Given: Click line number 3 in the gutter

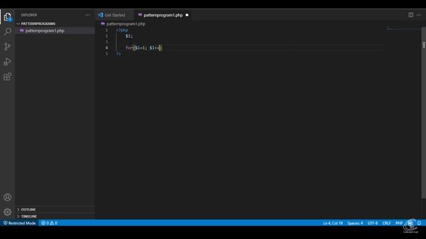Looking at the screenshot, I should tap(106, 42).
